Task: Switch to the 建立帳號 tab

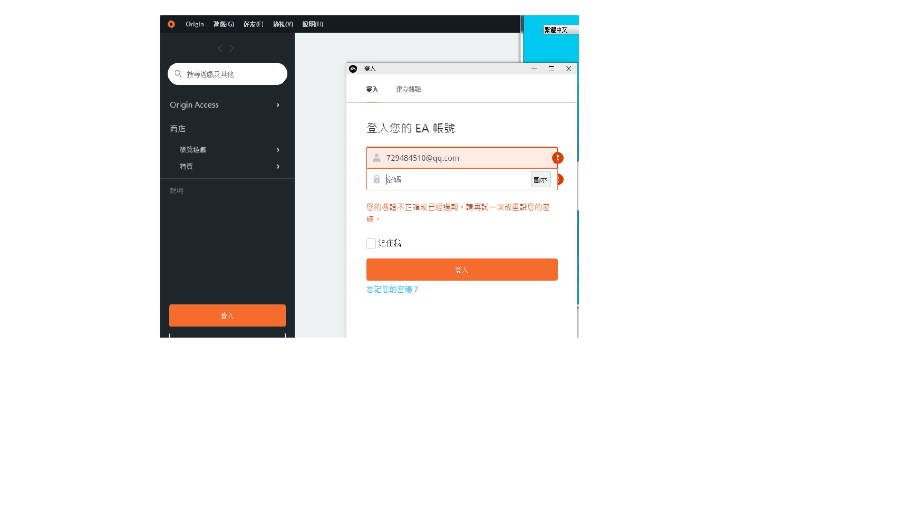Action: [409, 89]
